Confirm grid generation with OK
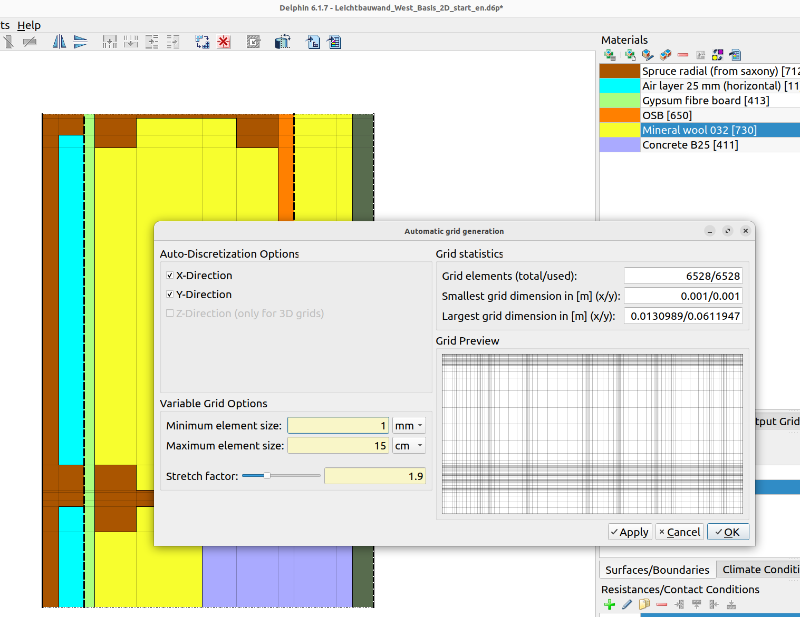Viewport: 800px width, 617px height. 728,532
